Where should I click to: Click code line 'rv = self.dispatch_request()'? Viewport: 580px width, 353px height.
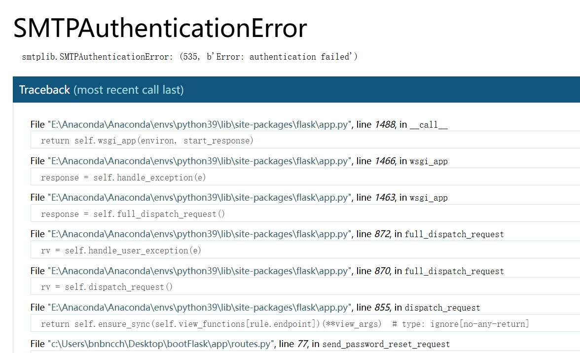[x=107, y=287]
